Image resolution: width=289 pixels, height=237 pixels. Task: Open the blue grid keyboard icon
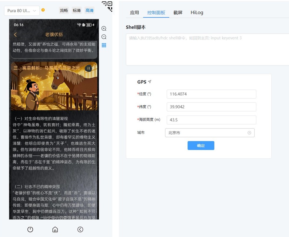pos(104,46)
